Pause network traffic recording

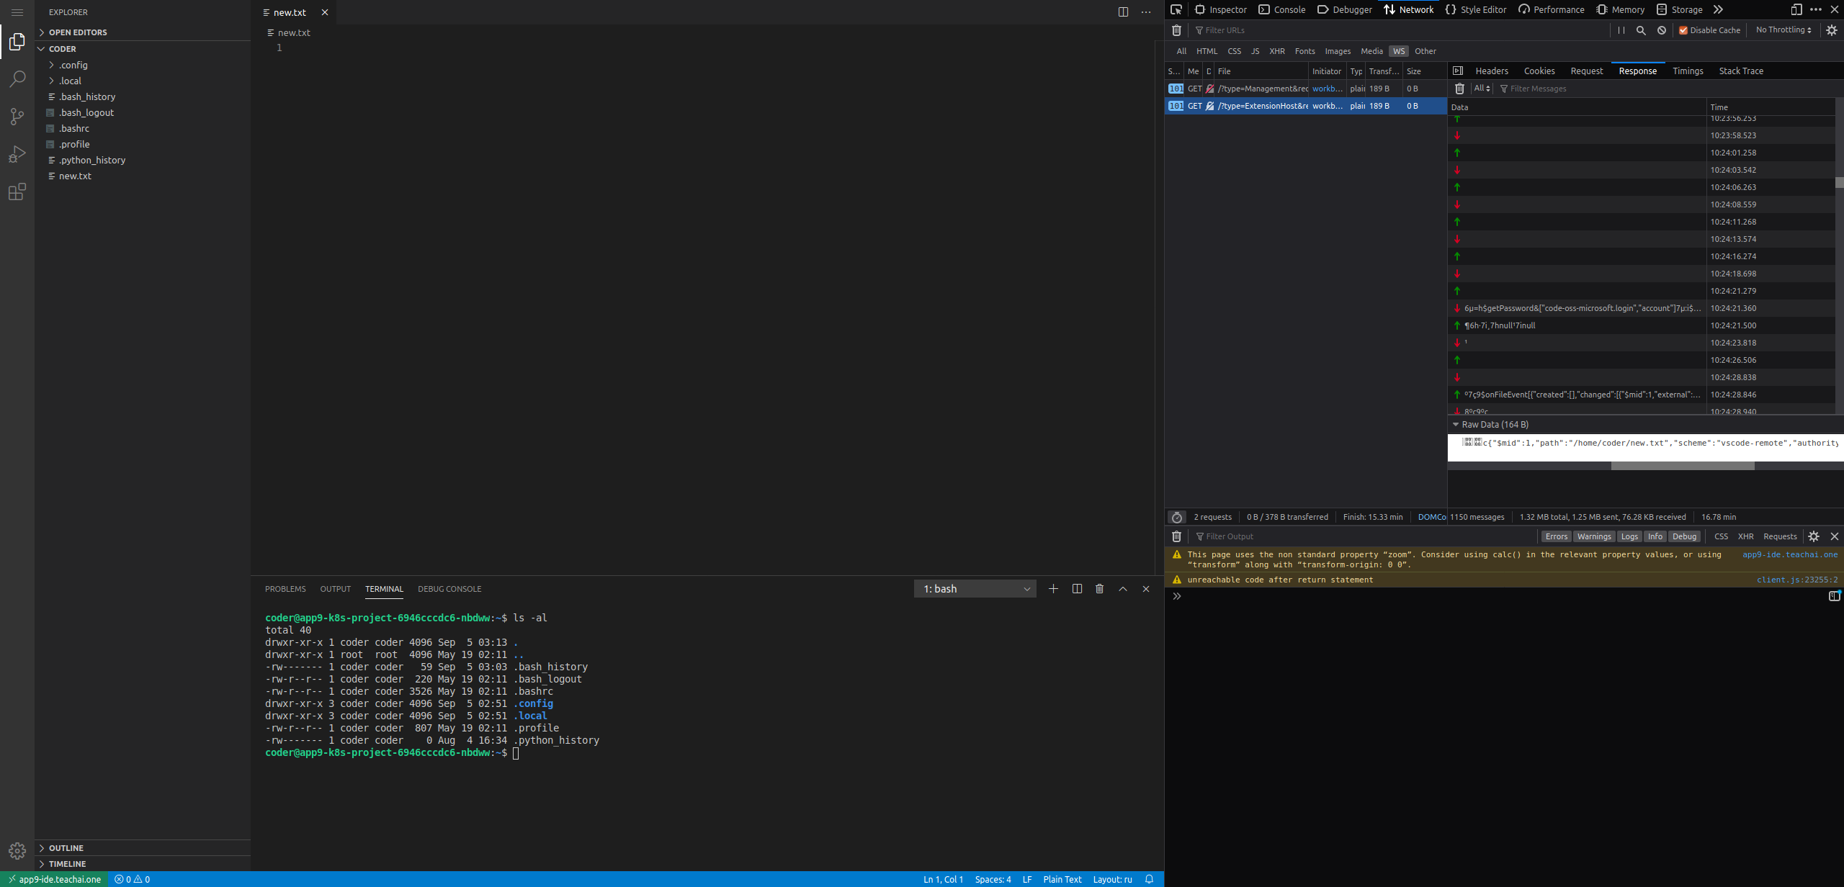[x=1621, y=30]
